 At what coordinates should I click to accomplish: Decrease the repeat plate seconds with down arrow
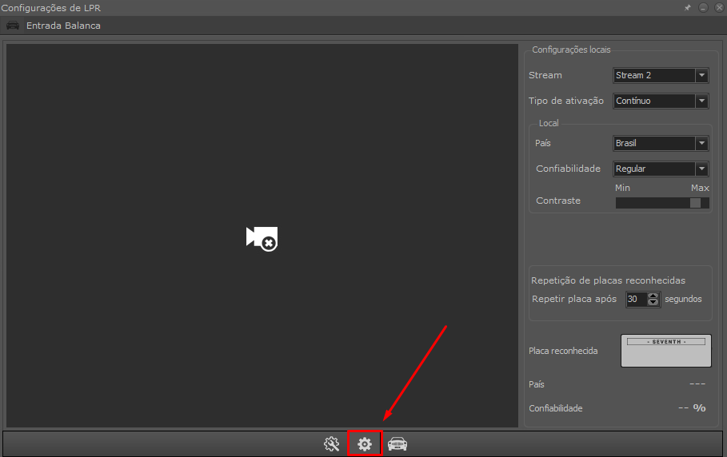653,303
